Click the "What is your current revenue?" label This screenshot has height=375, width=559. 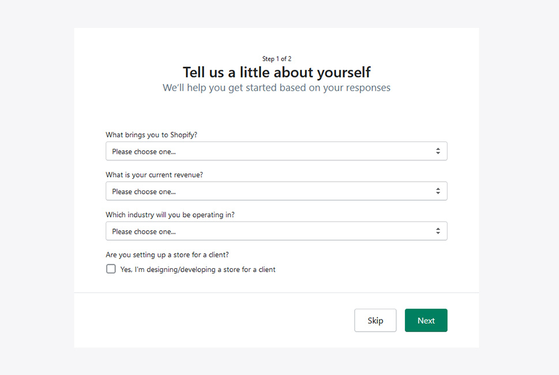pyautogui.click(x=154, y=175)
